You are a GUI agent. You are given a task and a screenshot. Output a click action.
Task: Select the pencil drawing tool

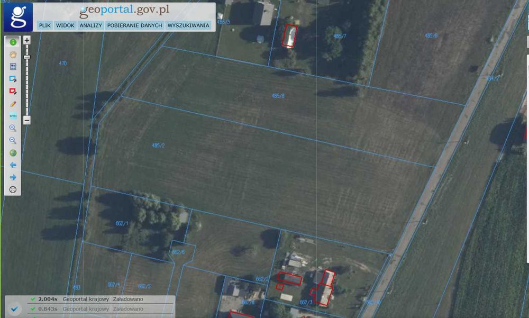[13, 104]
